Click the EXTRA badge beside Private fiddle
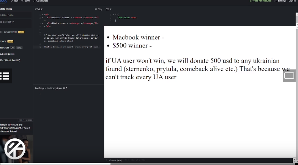Viewport: 298px width, 165px height. [x=21, y=32]
